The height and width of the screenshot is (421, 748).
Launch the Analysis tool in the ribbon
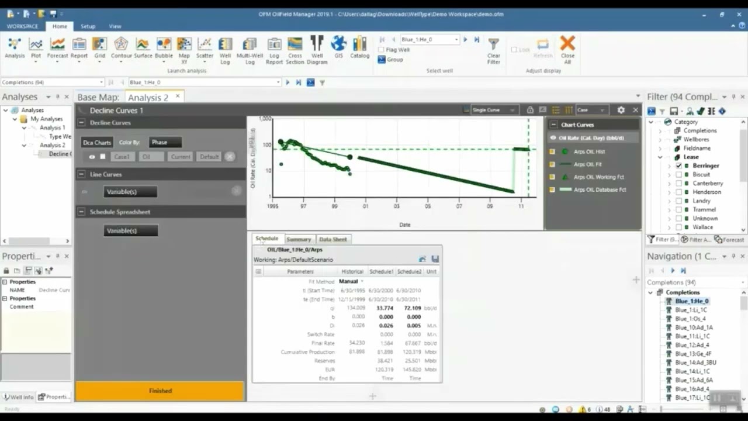click(x=15, y=48)
